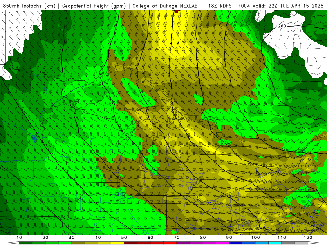Click the left white arrow of the color bar
Viewport: 327px width, 245px height.
[x=12, y=243]
